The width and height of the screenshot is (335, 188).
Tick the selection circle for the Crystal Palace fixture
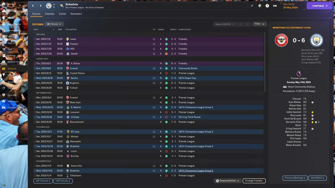point(35,73)
